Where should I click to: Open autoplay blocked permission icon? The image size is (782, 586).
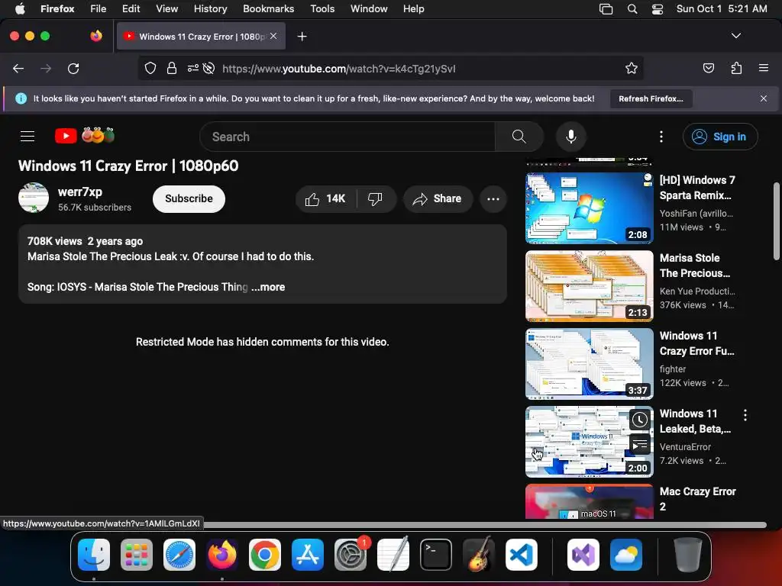click(209, 68)
